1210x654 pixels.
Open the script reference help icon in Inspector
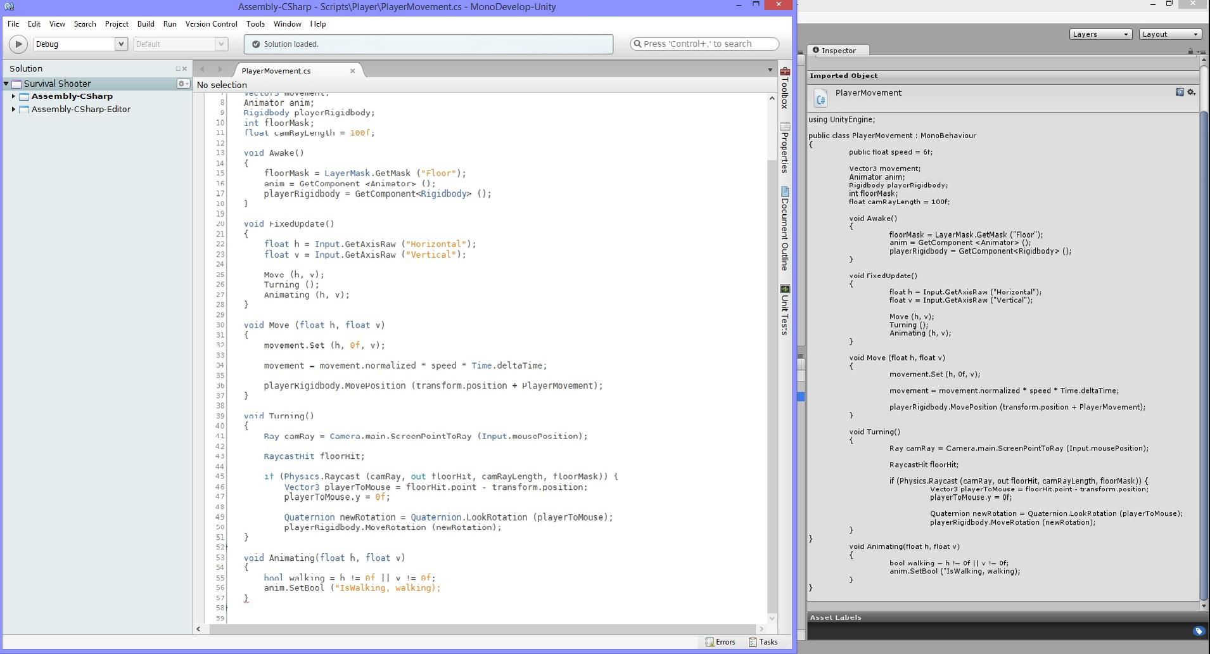[x=1179, y=93]
